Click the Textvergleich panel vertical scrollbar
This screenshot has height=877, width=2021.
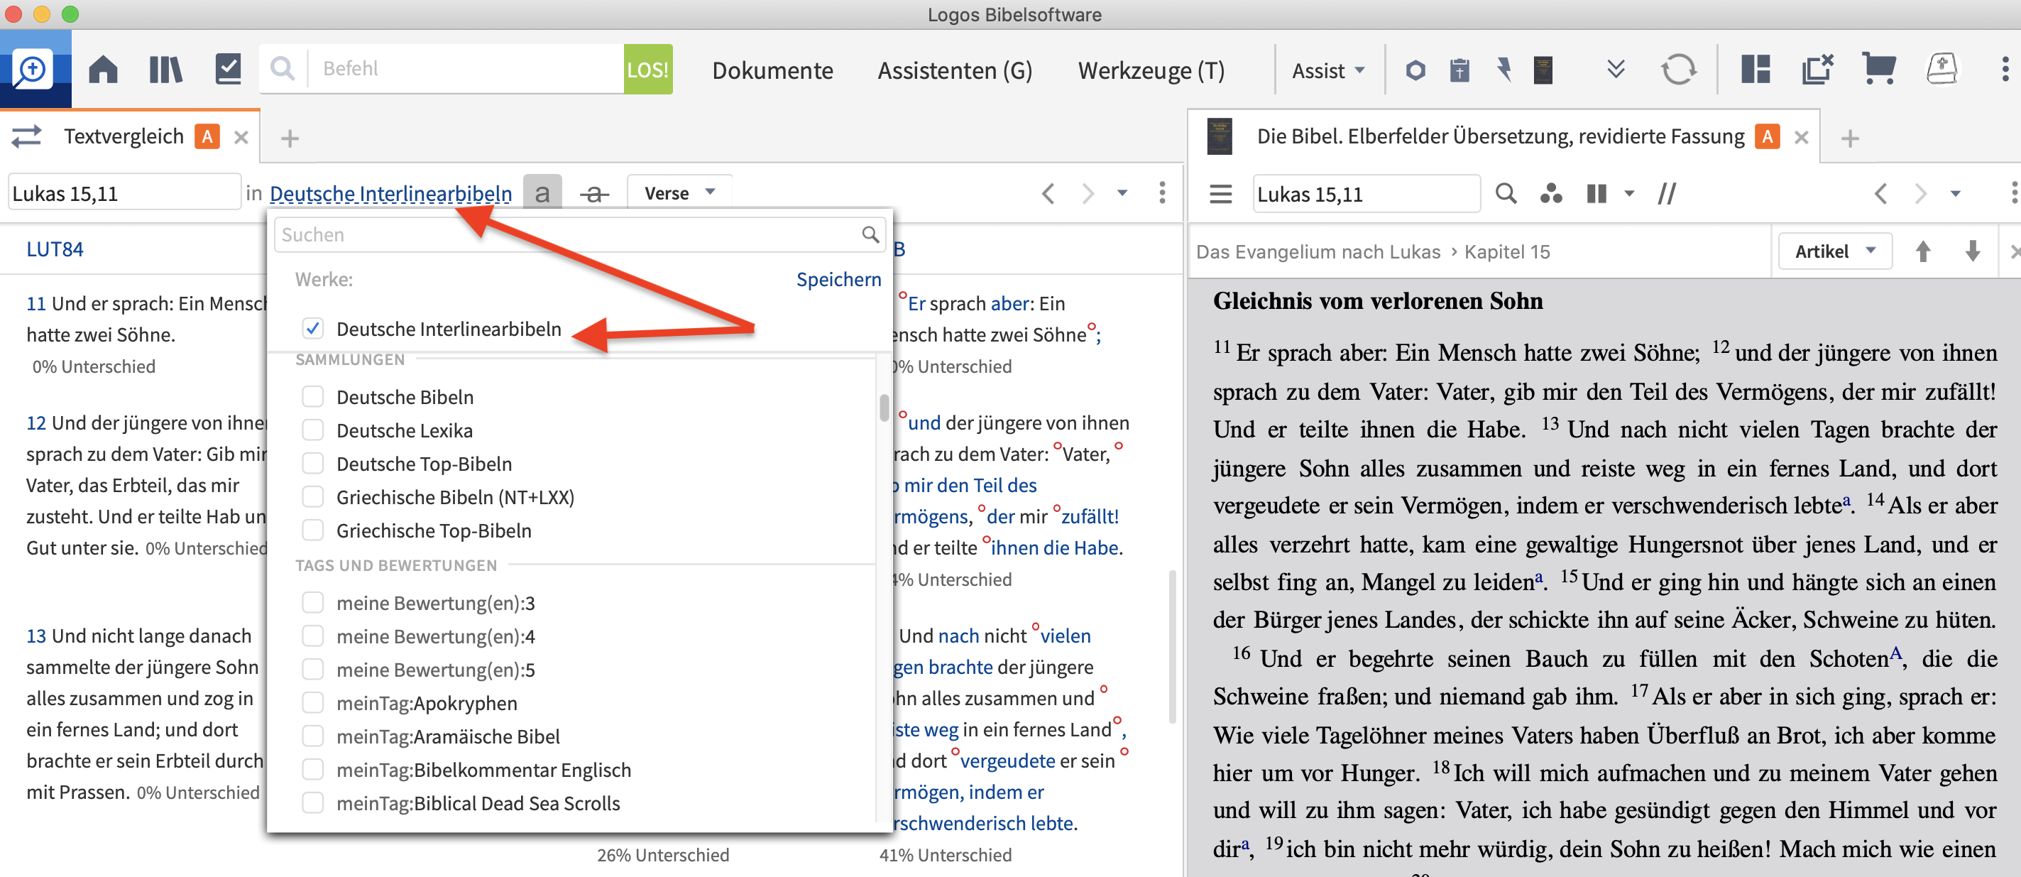click(x=1172, y=646)
